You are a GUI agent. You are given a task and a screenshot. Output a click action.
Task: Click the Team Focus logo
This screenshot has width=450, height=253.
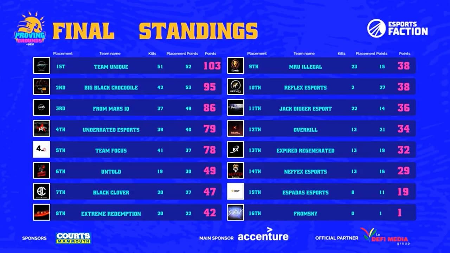pos(41,150)
